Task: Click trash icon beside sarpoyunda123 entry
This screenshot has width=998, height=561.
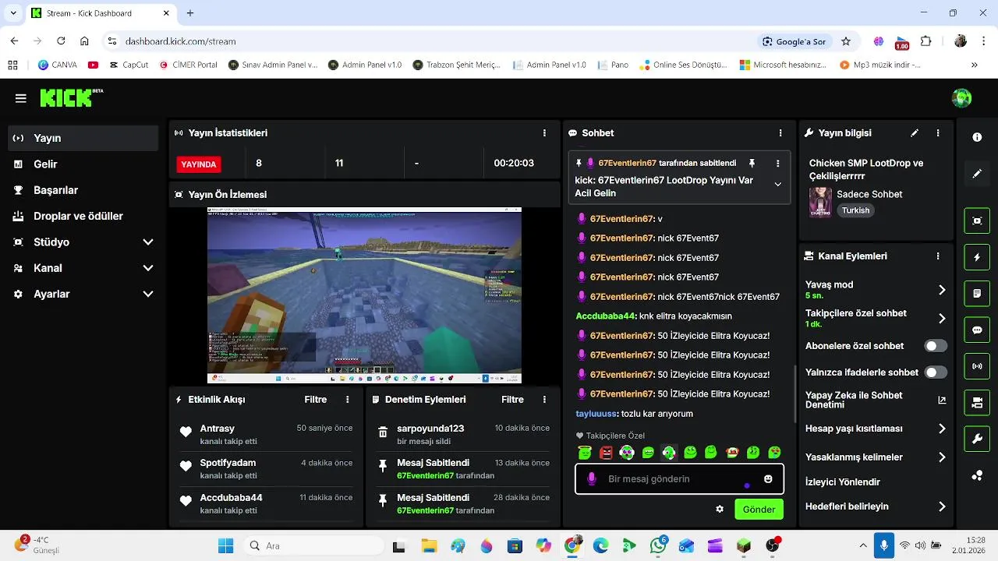Action: [383, 432]
